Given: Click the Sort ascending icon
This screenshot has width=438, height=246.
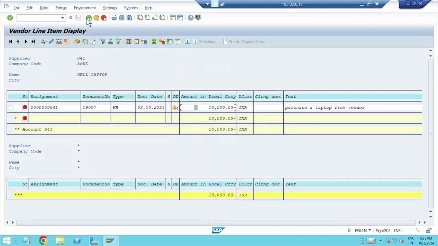Looking at the screenshot, I should coord(110,42).
